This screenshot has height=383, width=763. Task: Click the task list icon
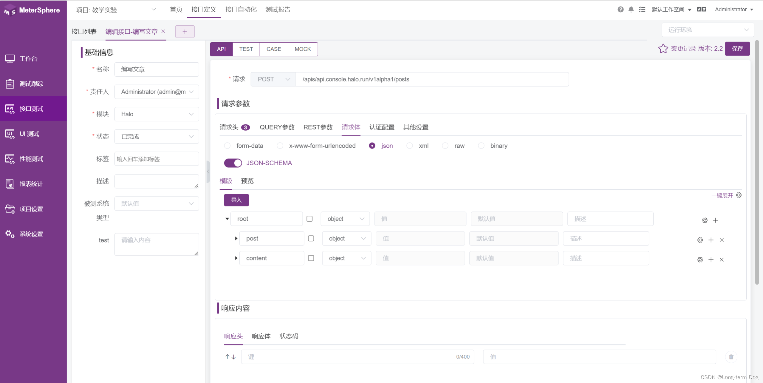642,10
